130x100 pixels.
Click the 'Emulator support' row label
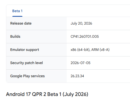pos(25,50)
